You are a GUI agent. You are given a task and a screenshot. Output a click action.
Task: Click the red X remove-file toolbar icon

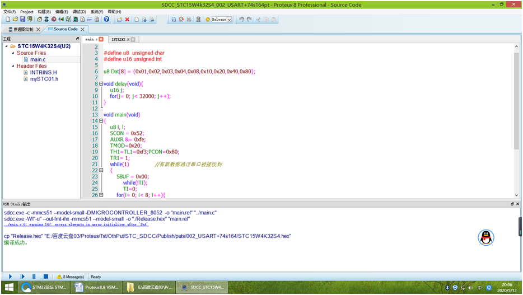pos(127,20)
